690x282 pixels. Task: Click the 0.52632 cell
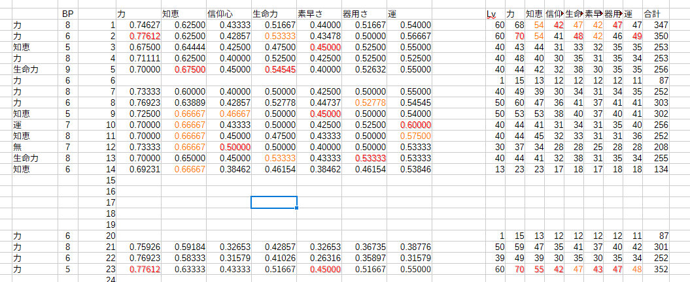pos(364,69)
